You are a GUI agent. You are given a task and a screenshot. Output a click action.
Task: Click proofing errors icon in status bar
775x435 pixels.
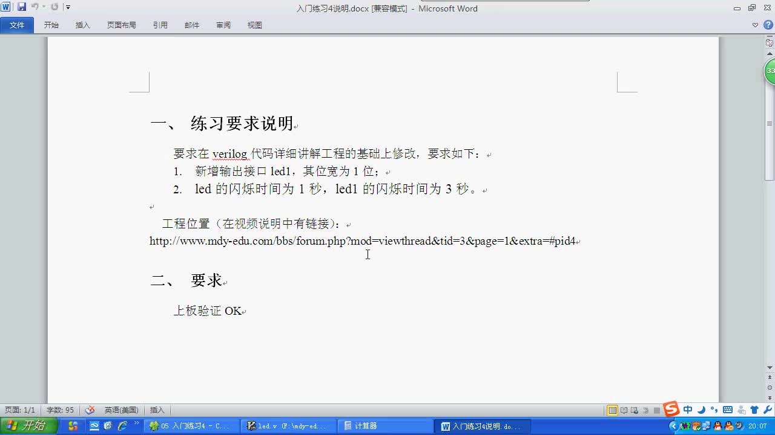point(90,410)
